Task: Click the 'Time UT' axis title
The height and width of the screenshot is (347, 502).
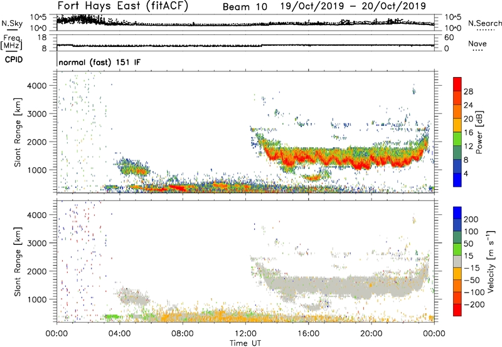Action: (x=245, y=343)
